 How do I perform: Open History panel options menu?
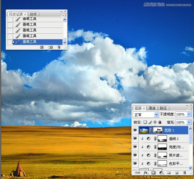click(65, 16)
